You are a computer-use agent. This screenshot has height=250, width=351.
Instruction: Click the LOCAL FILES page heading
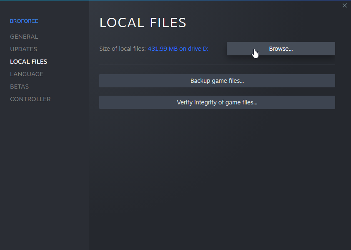point(143,22)
